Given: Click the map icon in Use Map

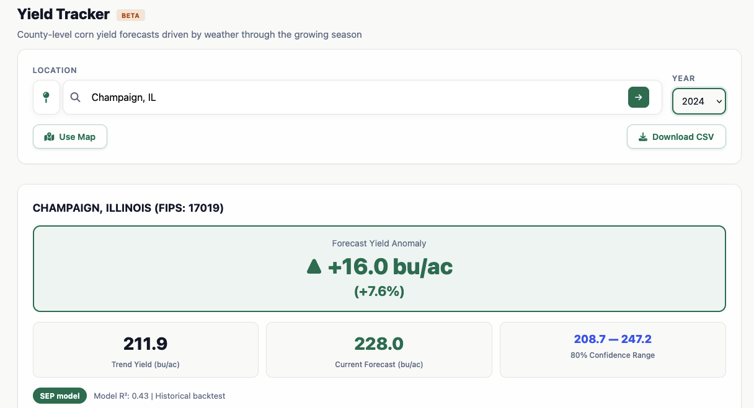Looking at the screenshot, I should [49, 137].
